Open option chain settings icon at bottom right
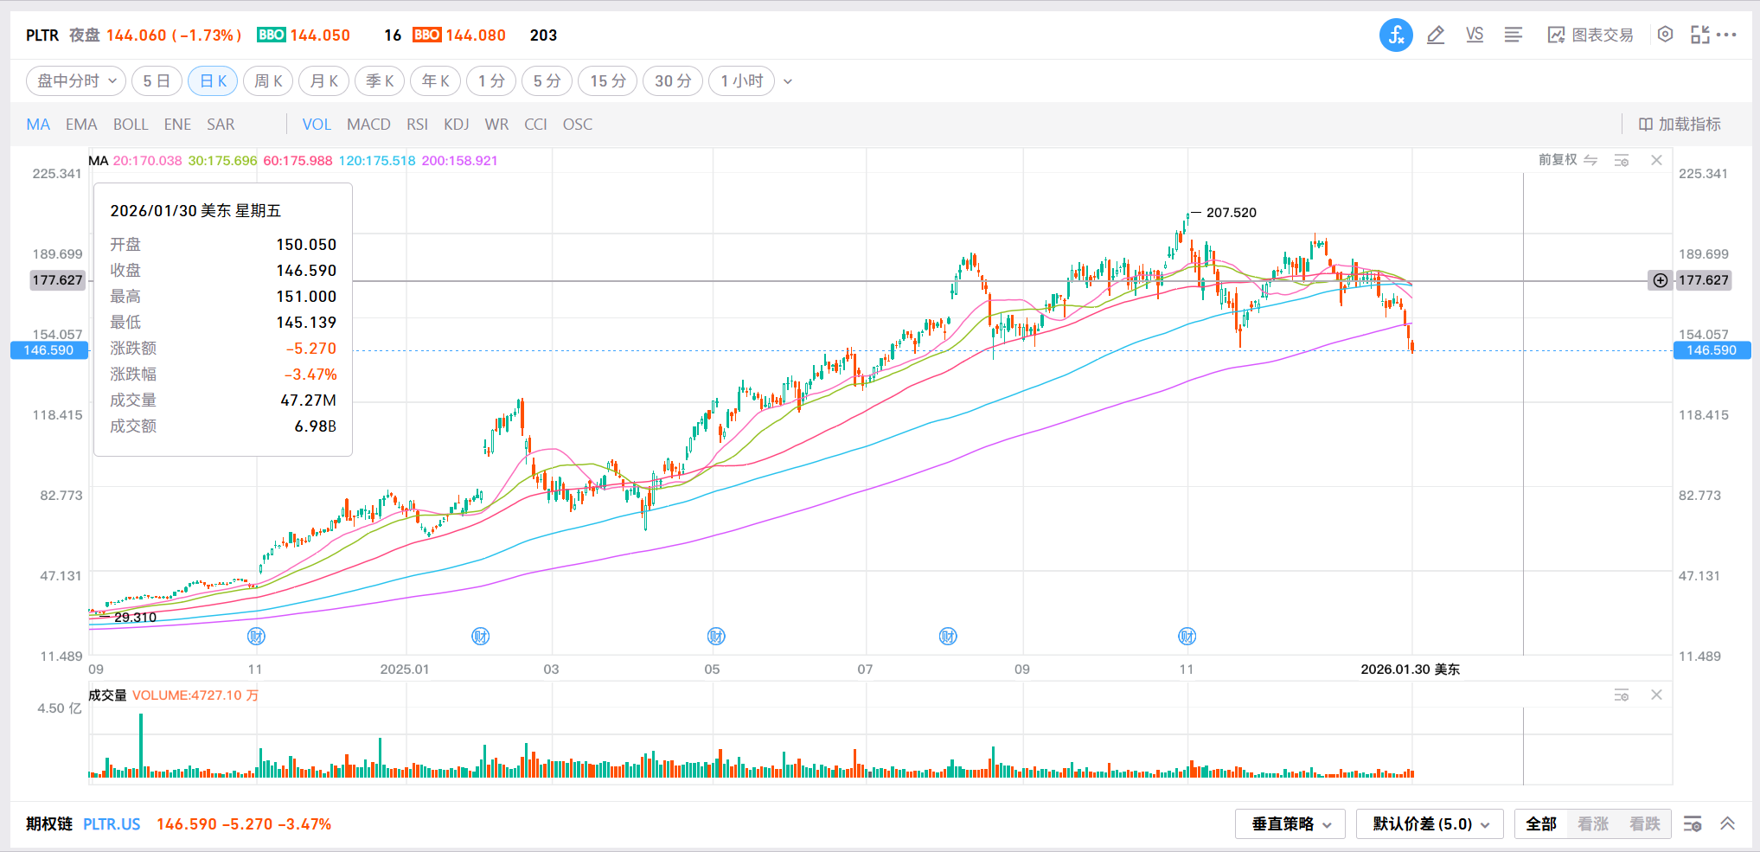Viewport: 1760px width, 852px height. [1693, 824]
